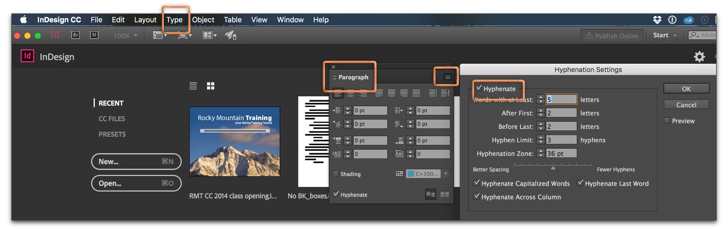Open Adobe Bridge via the Br icon

75,35
